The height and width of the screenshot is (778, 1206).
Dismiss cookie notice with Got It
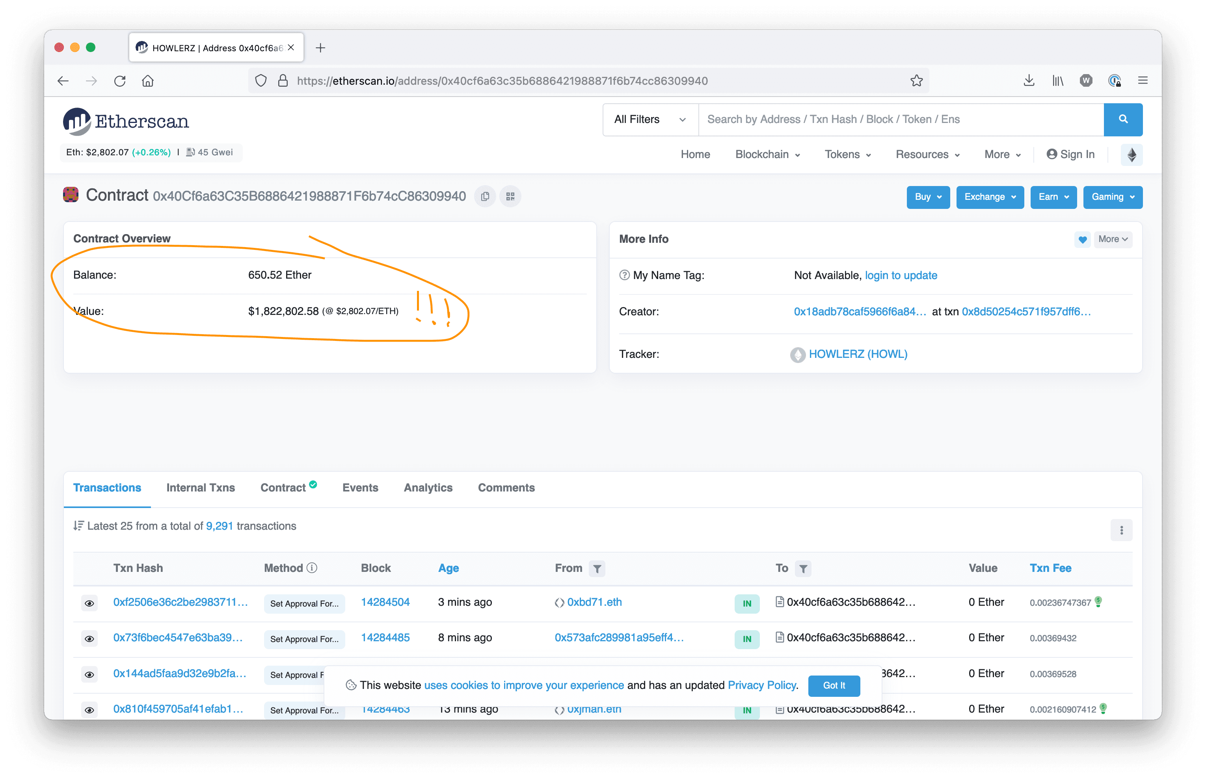(x=834, y=685)
